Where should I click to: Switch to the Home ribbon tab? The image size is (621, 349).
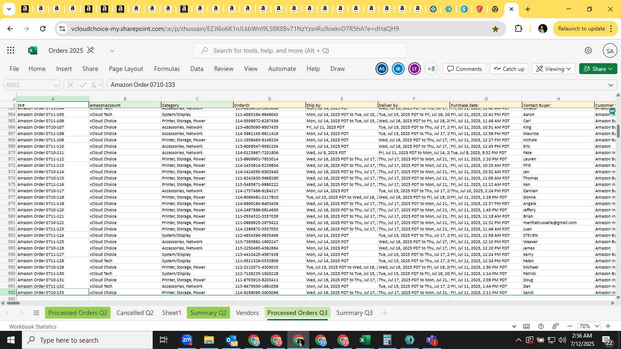pyautogui.click(x=37, y=69)
